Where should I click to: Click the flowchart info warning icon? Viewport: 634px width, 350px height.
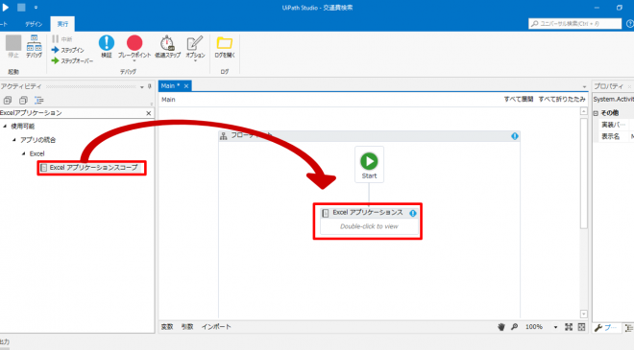tap(515, 136)
